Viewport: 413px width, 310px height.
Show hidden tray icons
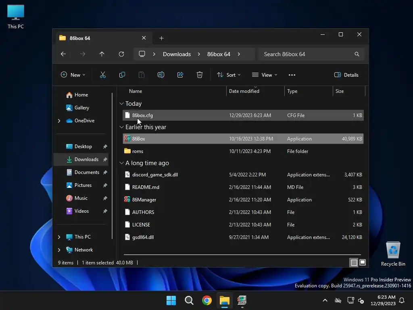click(x=325, y=300)
